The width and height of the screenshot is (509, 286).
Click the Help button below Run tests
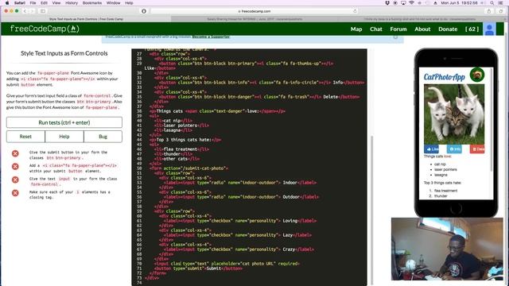point(64,137)
